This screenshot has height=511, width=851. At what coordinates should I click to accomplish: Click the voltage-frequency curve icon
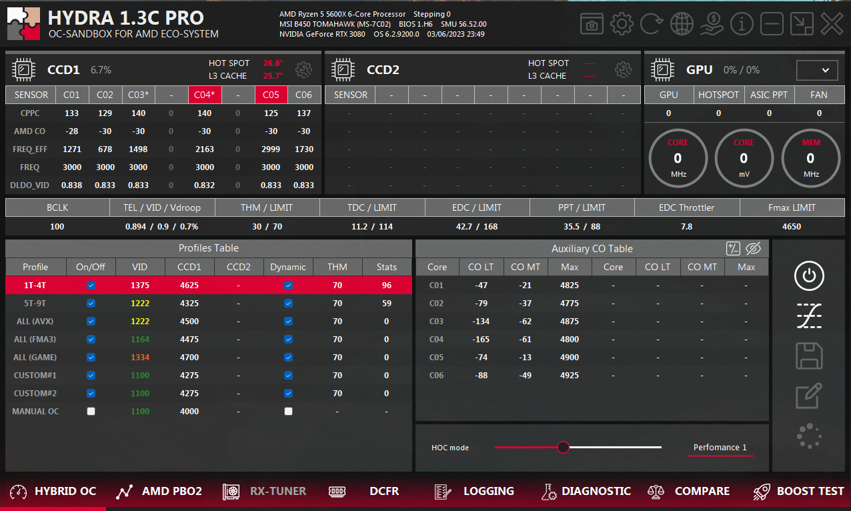[809, 316]
